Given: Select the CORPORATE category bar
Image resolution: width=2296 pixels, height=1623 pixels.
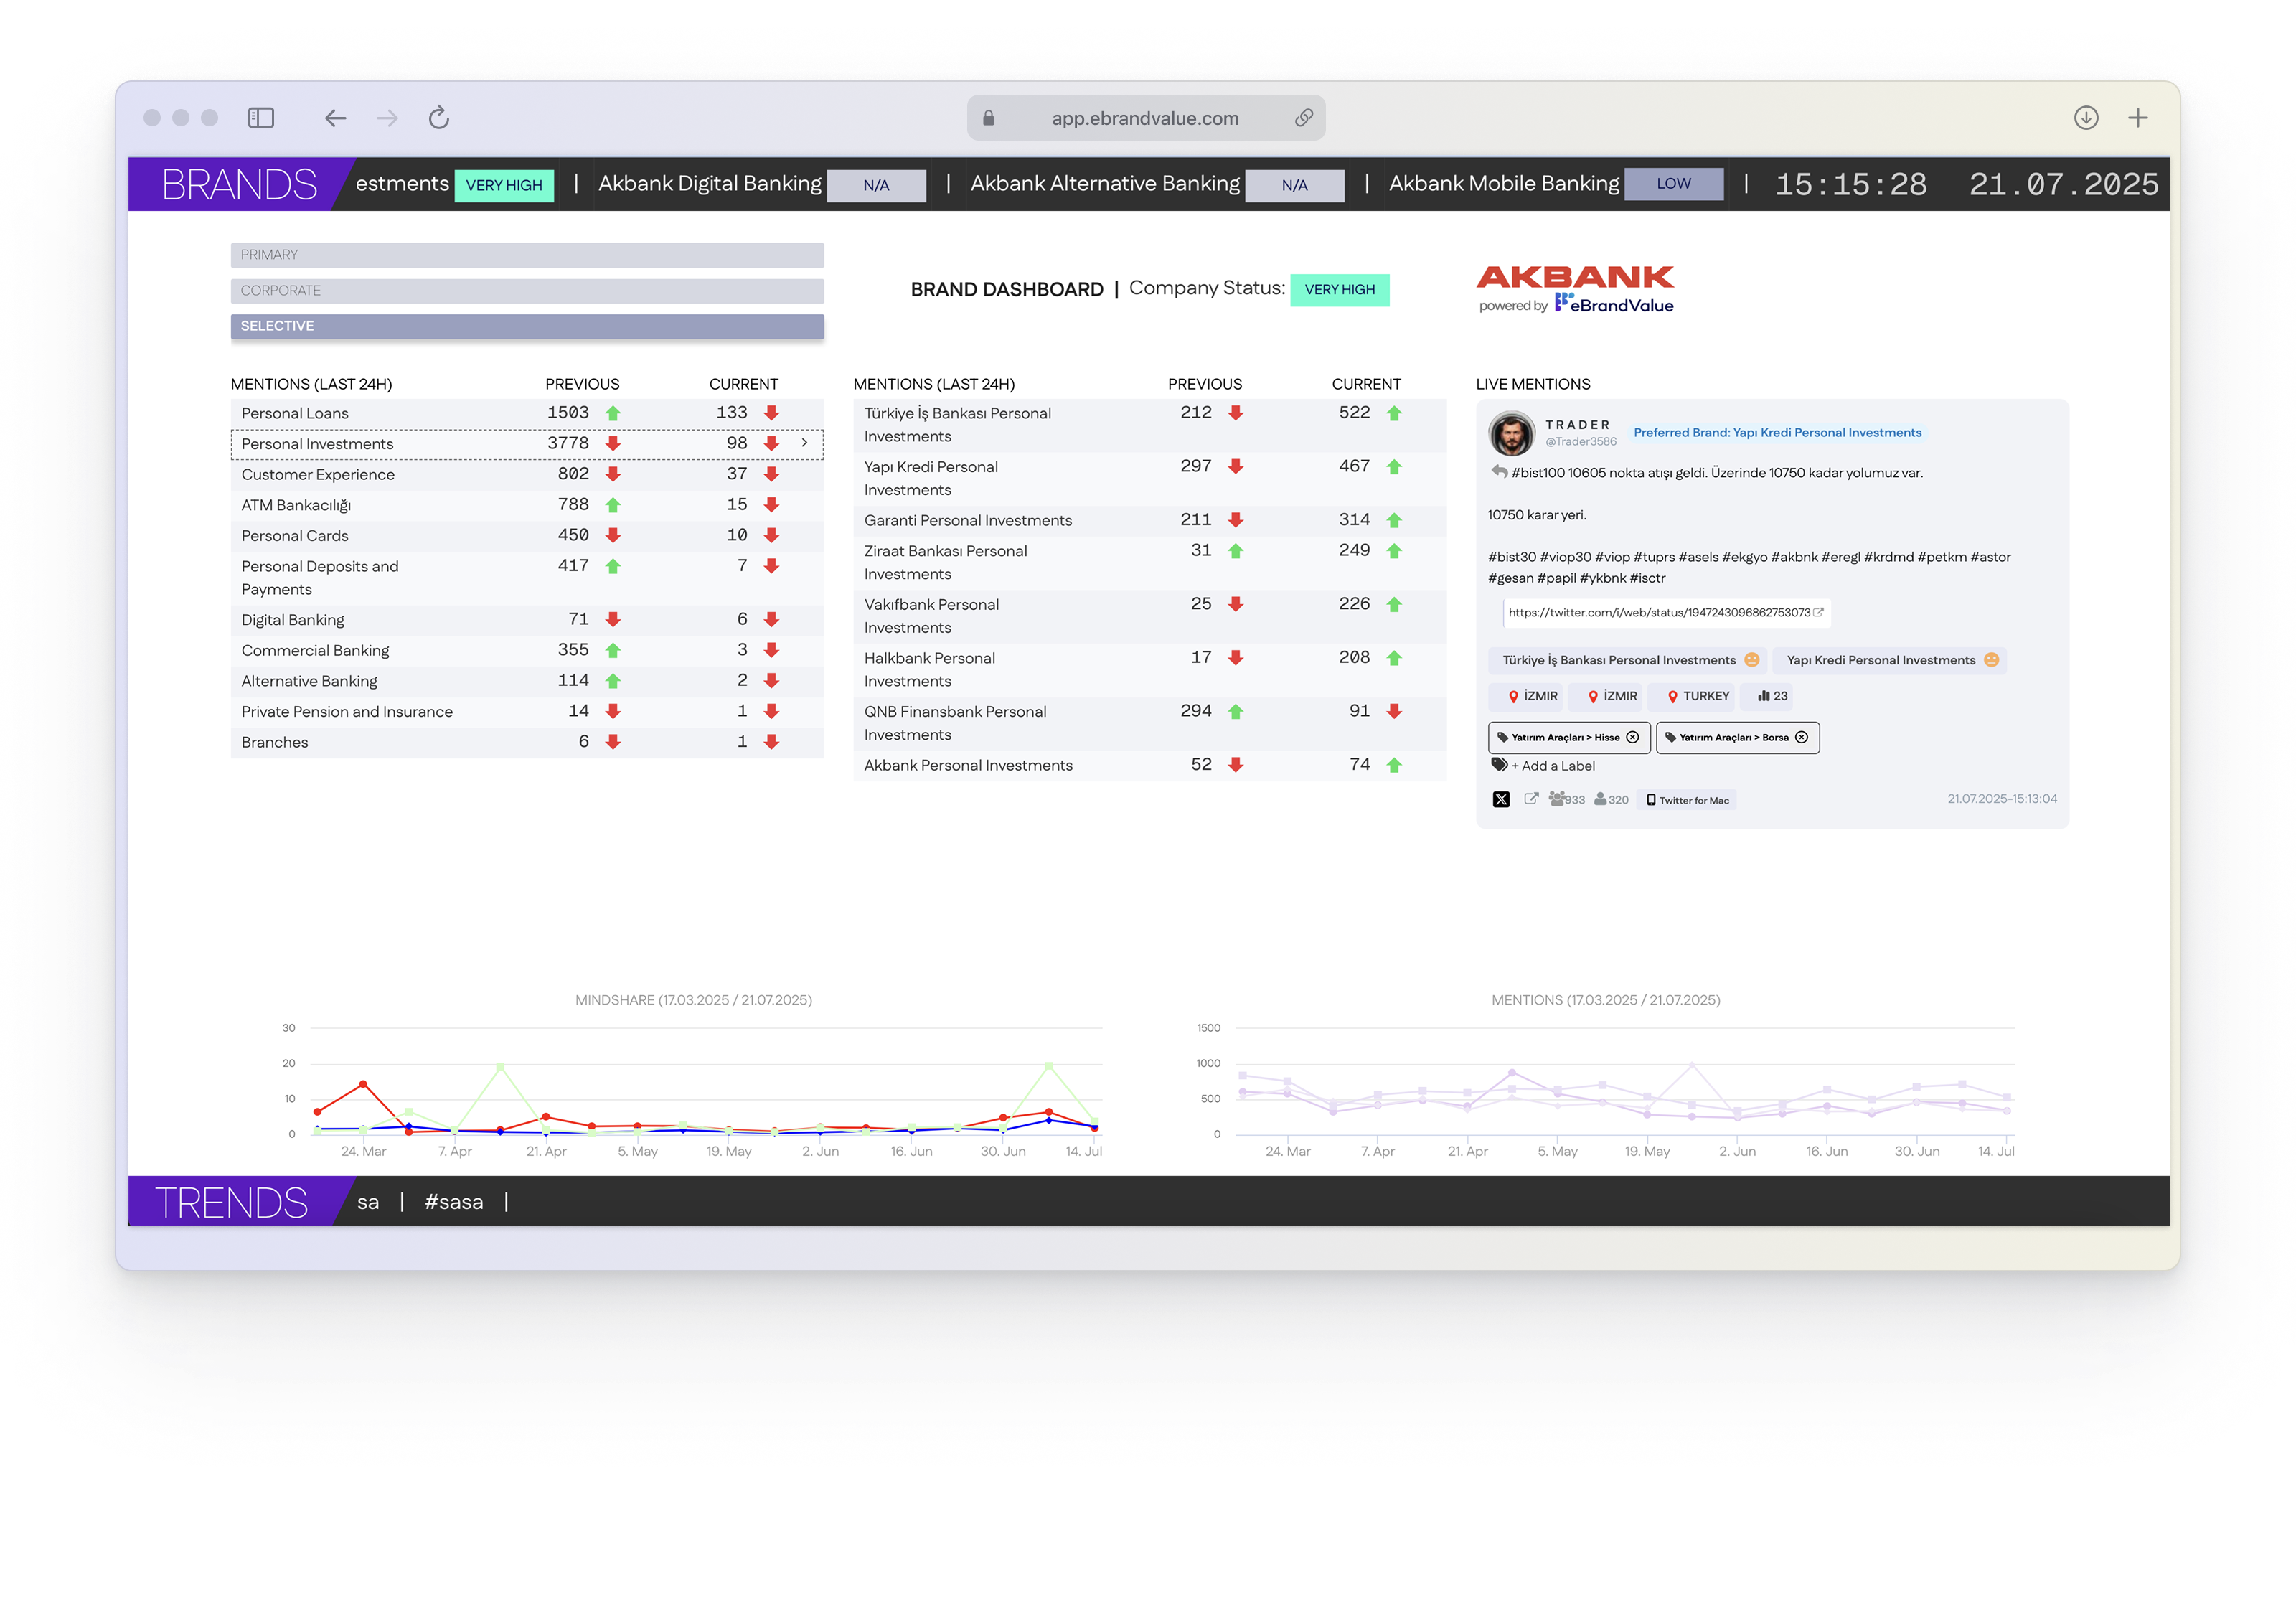Looking at the screenshot, I should coord(527,291).
